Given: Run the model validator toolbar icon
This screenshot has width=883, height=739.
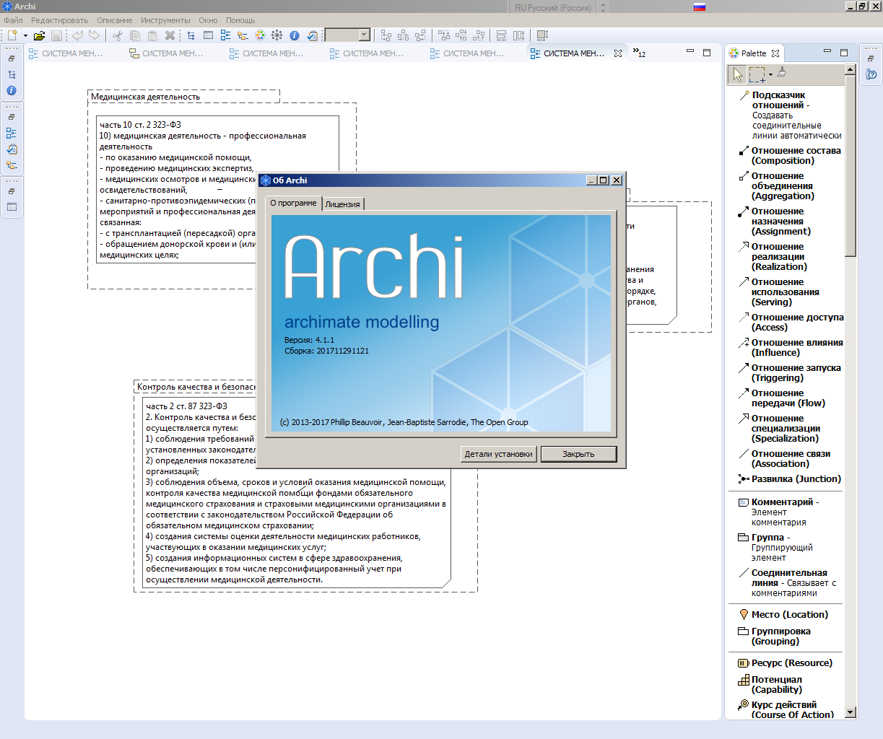Looking at the screenshot, I should 313,35.
